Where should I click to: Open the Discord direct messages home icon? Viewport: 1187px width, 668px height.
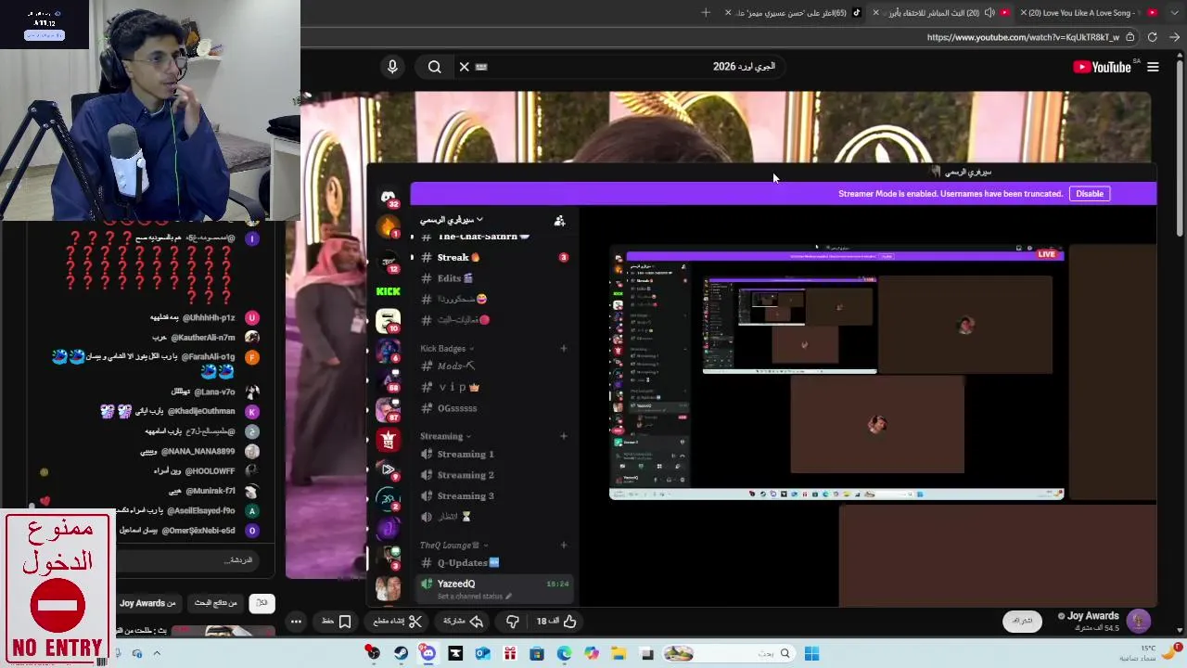click(x=388, y=197)
